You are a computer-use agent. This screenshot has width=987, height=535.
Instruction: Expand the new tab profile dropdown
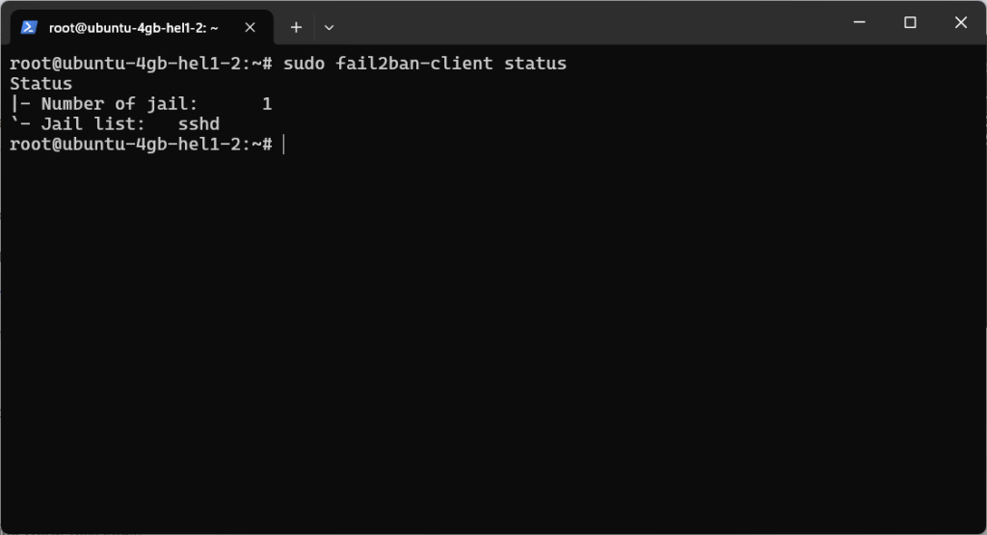click(x=329, y=27)
